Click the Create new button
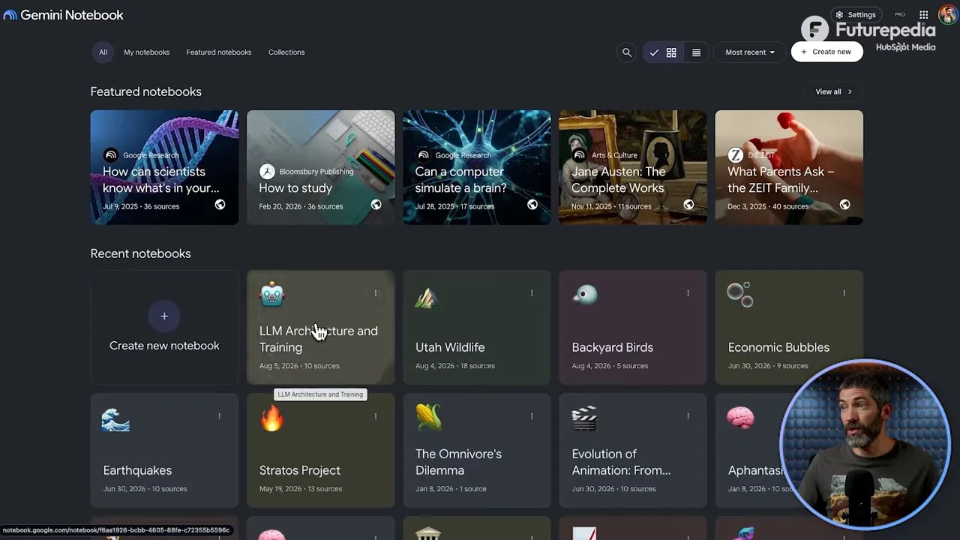 826,52
